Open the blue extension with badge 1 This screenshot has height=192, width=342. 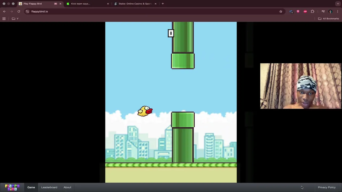pos(291,11)
